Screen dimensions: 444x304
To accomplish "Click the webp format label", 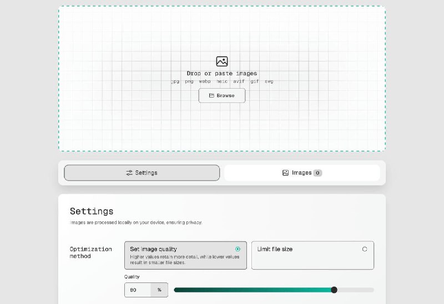I will [205, 81].
